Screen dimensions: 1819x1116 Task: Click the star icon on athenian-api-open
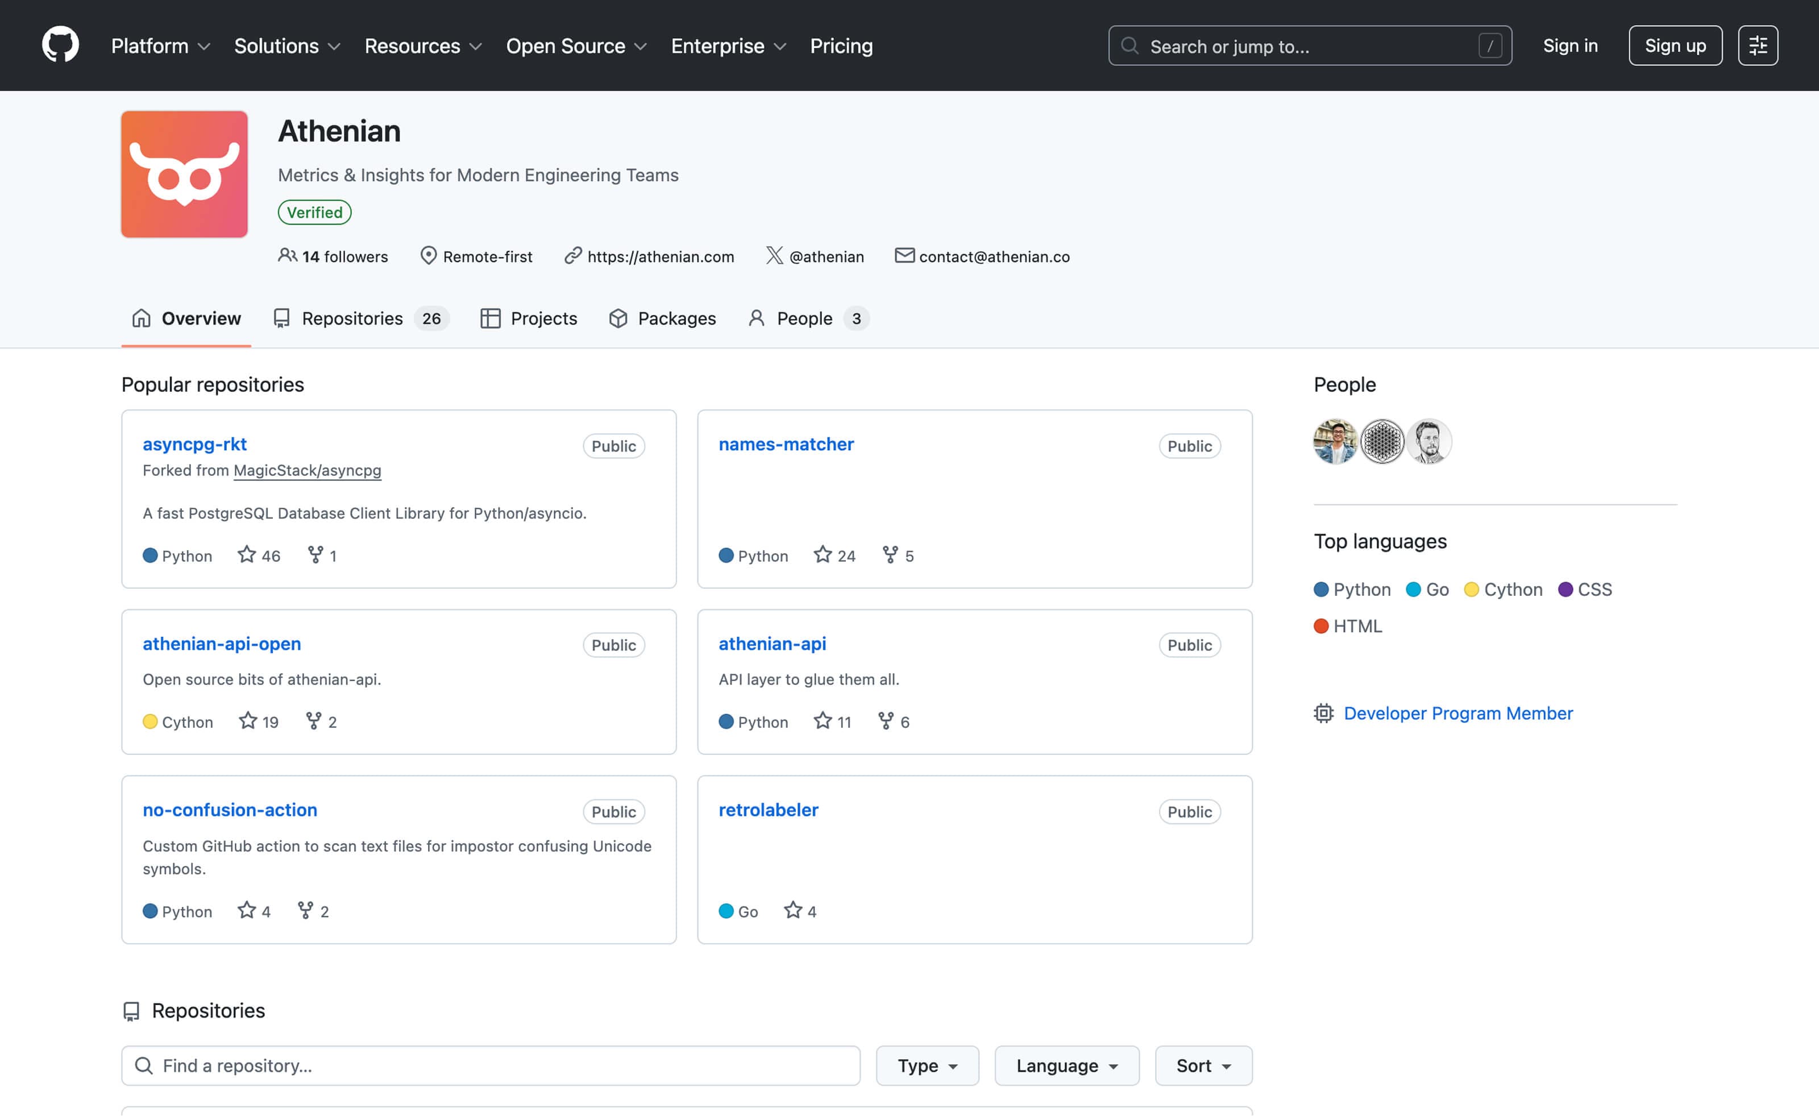tap(248, 720)
